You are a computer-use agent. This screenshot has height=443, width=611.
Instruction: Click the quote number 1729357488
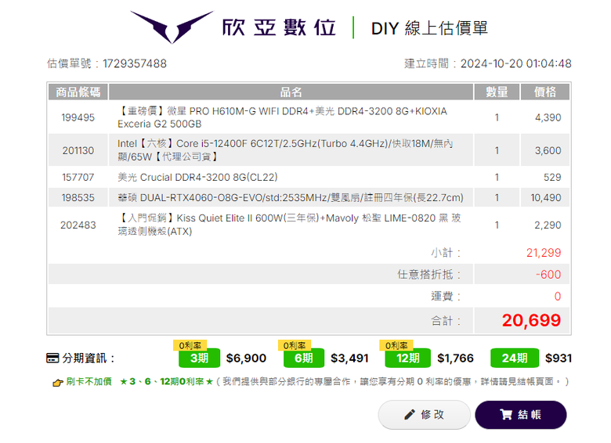[x=135, y=64]
